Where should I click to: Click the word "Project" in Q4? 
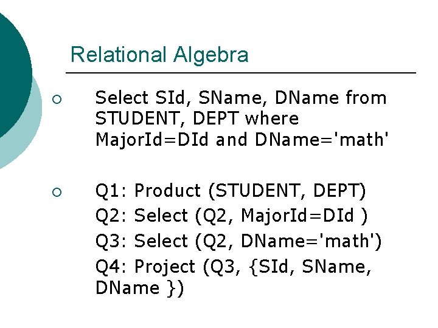pos(165,266)
